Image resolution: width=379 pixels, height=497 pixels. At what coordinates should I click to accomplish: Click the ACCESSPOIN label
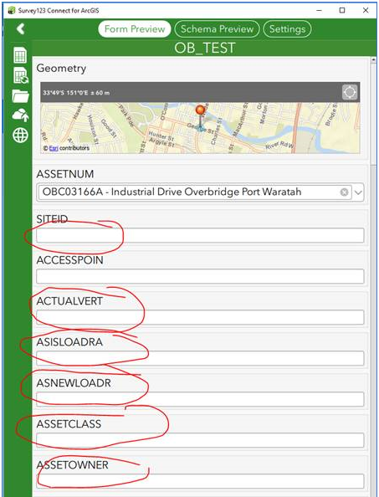tap(69, 260)
